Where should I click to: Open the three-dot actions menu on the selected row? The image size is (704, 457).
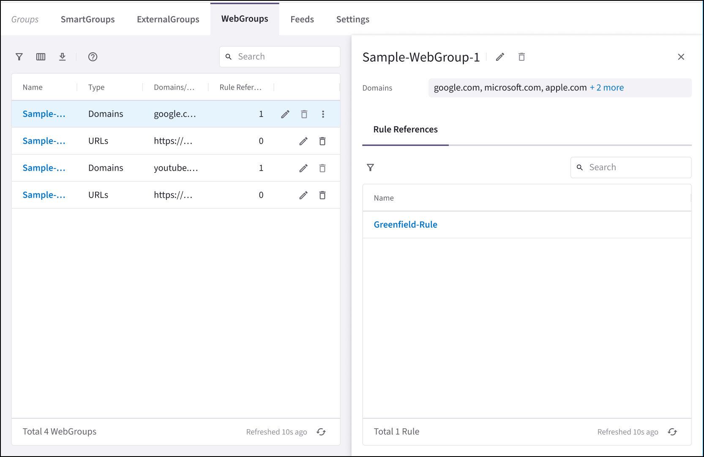[x=323, y=114]
